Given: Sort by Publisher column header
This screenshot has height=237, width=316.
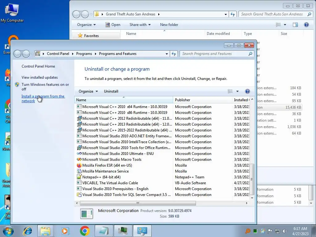Looking at the screenshot, I should click(202, 100).
